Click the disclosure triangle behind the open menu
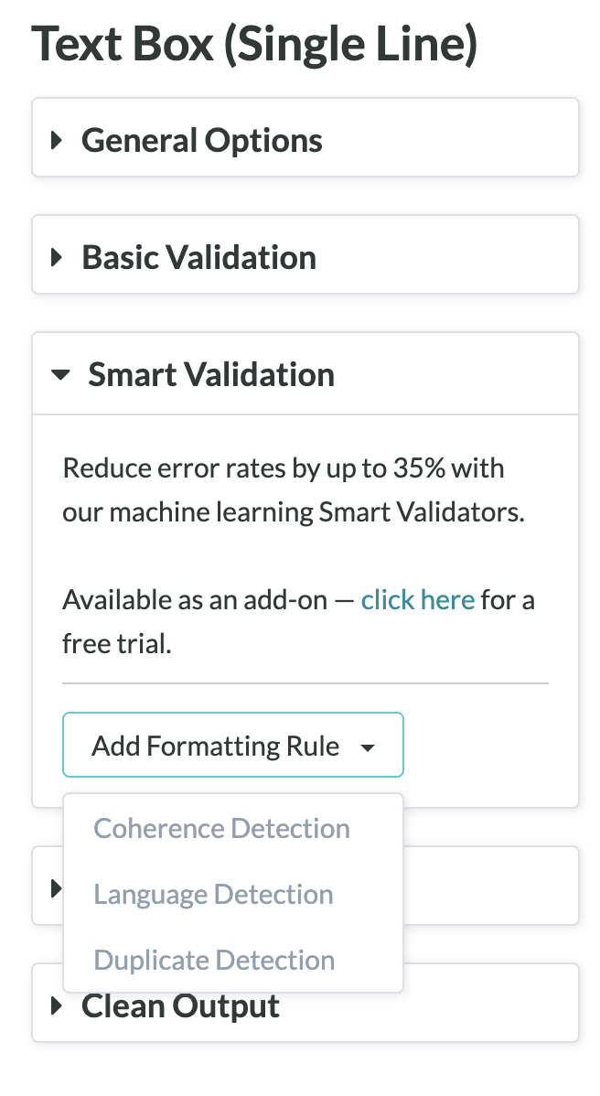 click(57, 886)
